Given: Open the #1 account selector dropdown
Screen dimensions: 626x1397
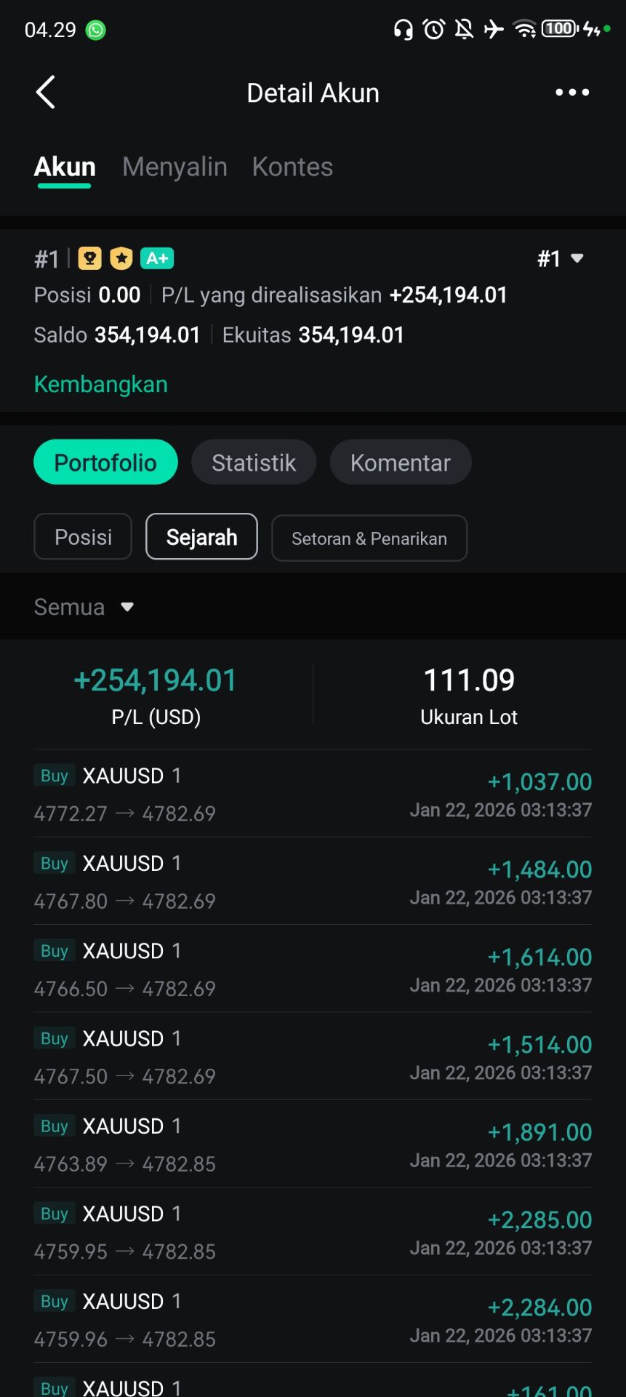Looking at the screenshot, I should pyautogui.click(x=560, y=259).
